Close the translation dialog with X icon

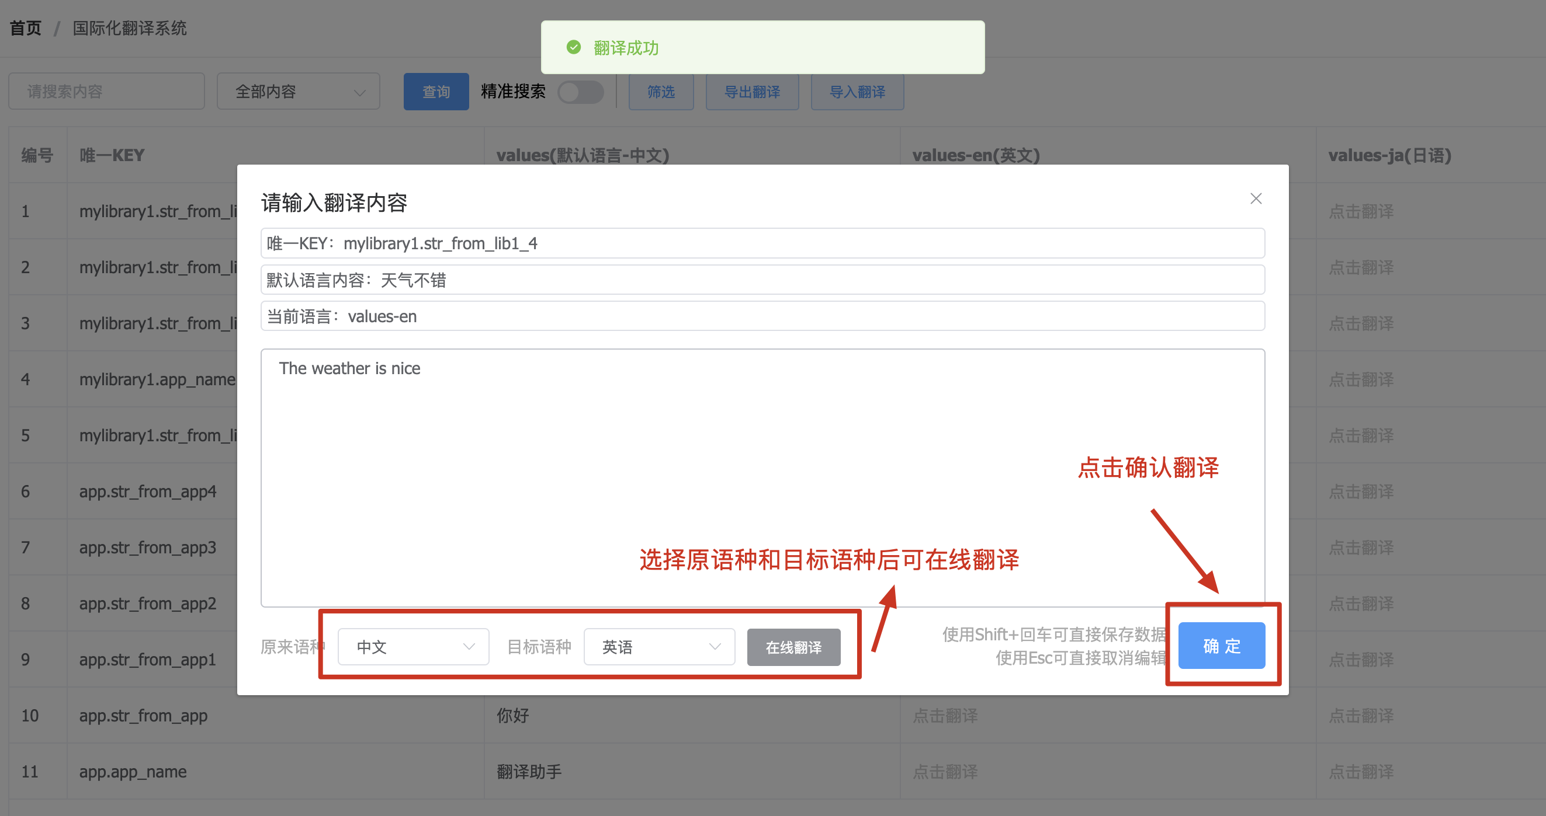(1256, 198)
